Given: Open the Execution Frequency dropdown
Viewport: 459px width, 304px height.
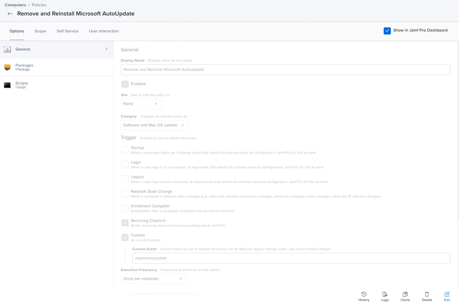Looking at the screenshot, I should 153,279.
